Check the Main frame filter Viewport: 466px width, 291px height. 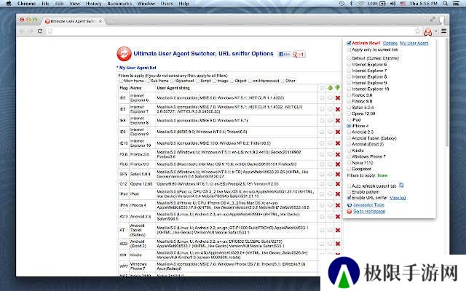pos(121,81)
